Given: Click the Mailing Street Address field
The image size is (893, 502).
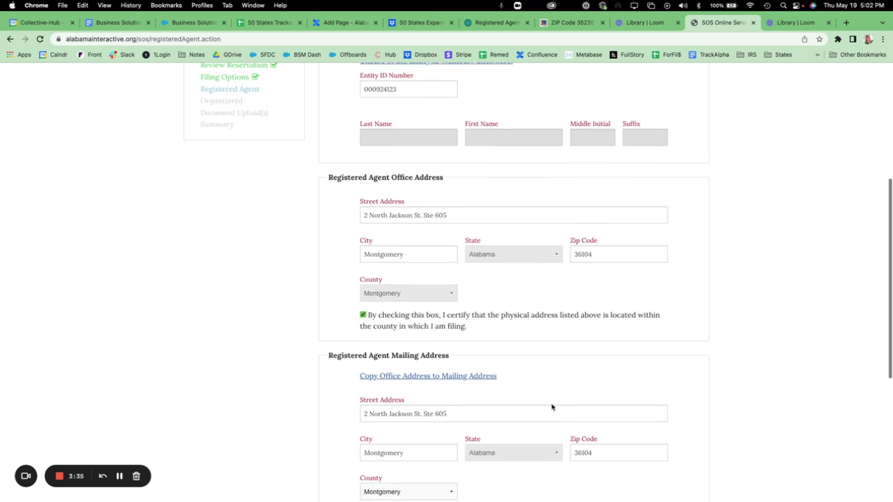Looking at the screenshot, I should pyautogui.click(x=513, y=414).
